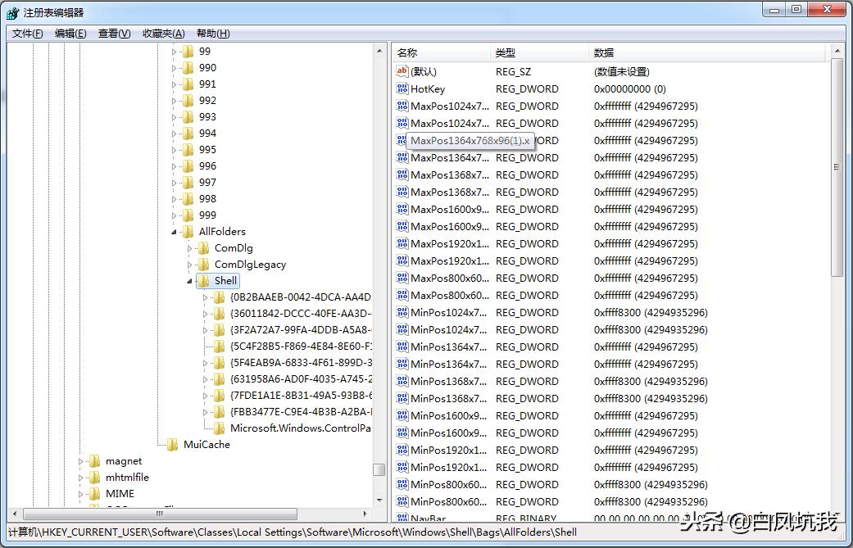Expand the {631958A6-AD0F-4035-A745...} subkey
The width and height of the screenshot is (853, 548).
tap(205, 379)
